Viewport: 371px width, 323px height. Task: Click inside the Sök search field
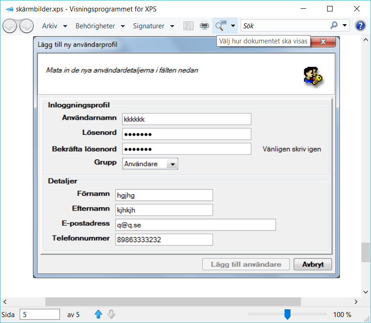(284, 26)
